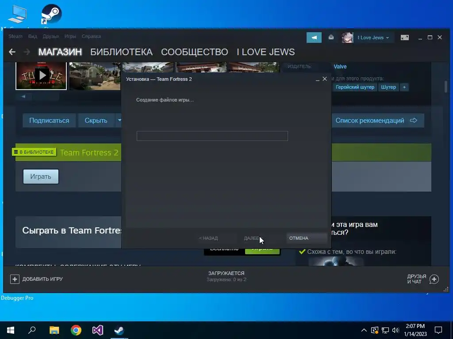Open the Друзья menu

(50, 36)
